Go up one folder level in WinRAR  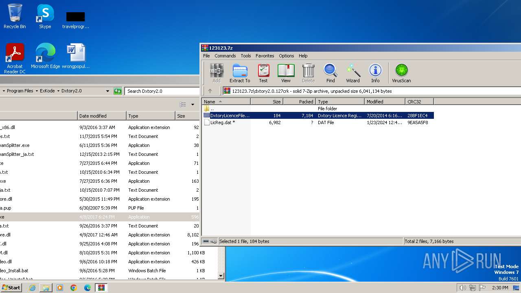(x=210, y=91)
